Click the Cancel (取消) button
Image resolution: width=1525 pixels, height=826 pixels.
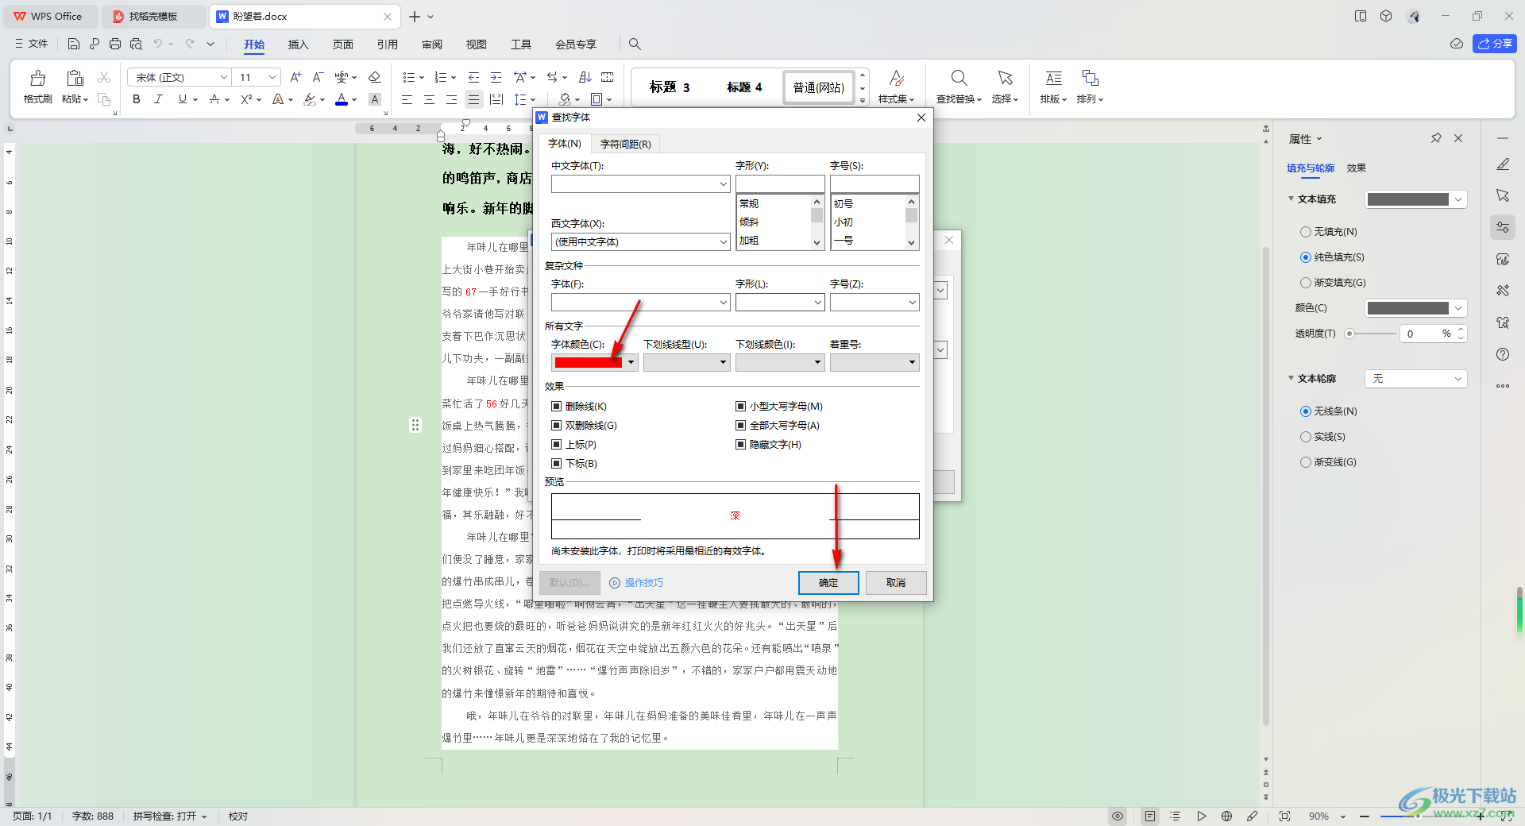click(x=896, y=583)
